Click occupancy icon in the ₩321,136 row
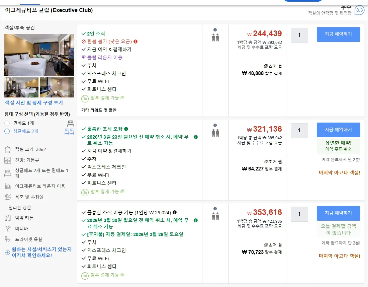The image size is (368, 287). [215, 133]
